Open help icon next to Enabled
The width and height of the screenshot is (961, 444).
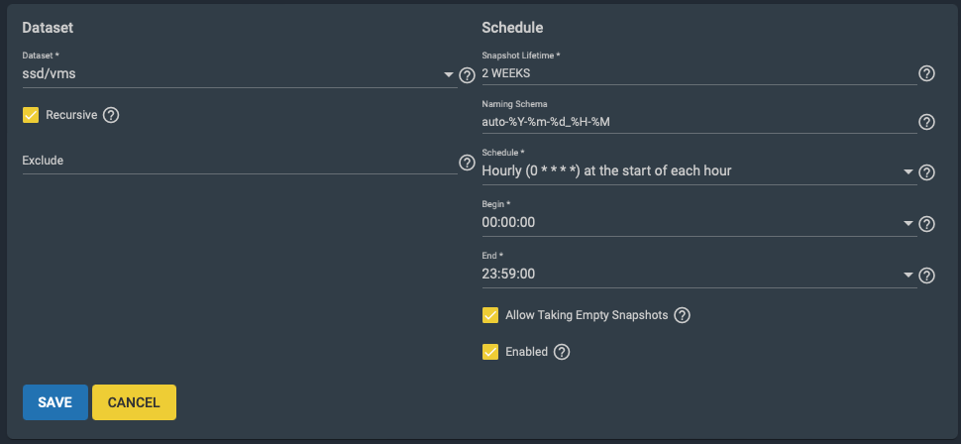(x=562, y=352)
